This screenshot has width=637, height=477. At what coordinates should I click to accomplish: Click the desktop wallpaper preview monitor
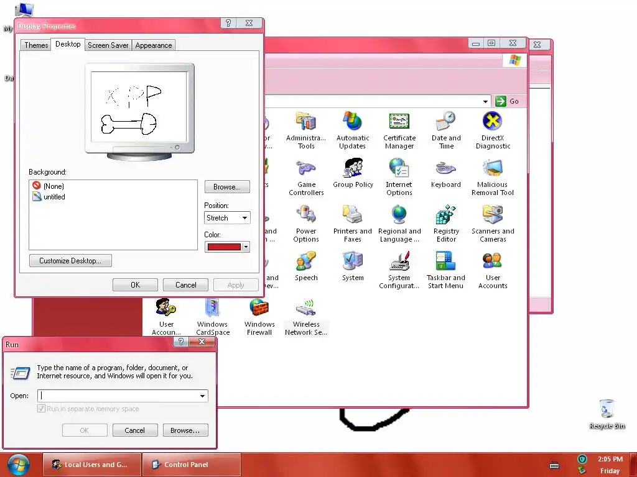139,111
